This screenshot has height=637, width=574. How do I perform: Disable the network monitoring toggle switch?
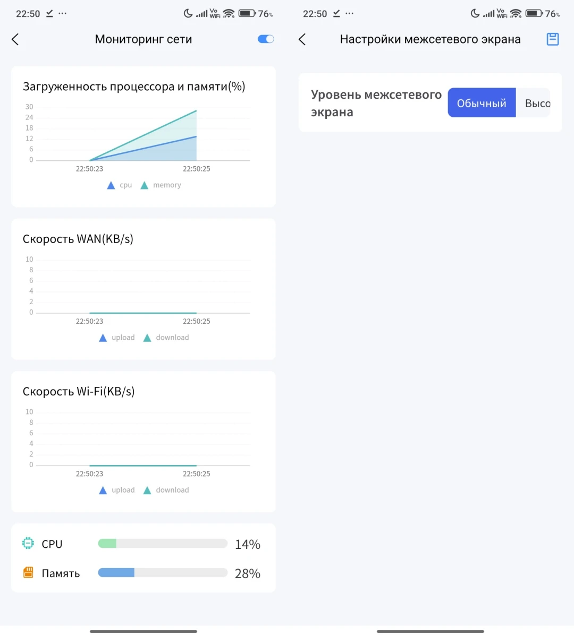point(266,39)
